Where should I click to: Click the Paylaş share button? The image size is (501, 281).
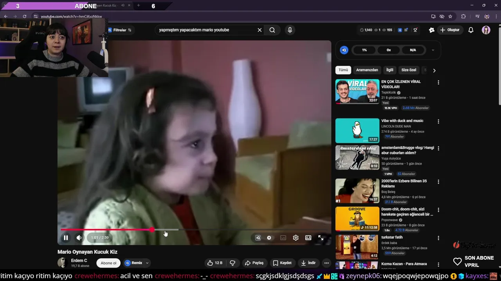pos(254,263)
